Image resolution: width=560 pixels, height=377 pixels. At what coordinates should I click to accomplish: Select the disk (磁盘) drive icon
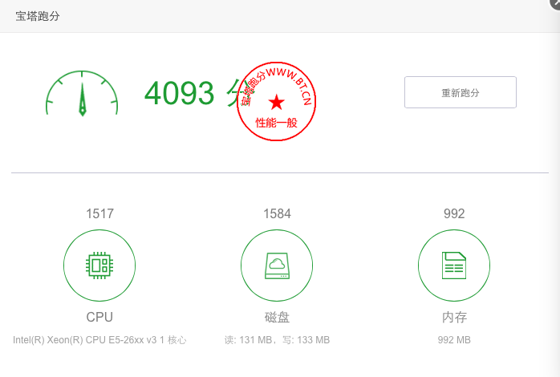(277, 266)
